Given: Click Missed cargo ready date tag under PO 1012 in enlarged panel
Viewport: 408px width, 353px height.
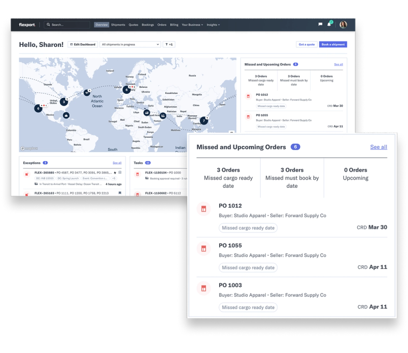Looking at the screenshot, I should (248, 228).
